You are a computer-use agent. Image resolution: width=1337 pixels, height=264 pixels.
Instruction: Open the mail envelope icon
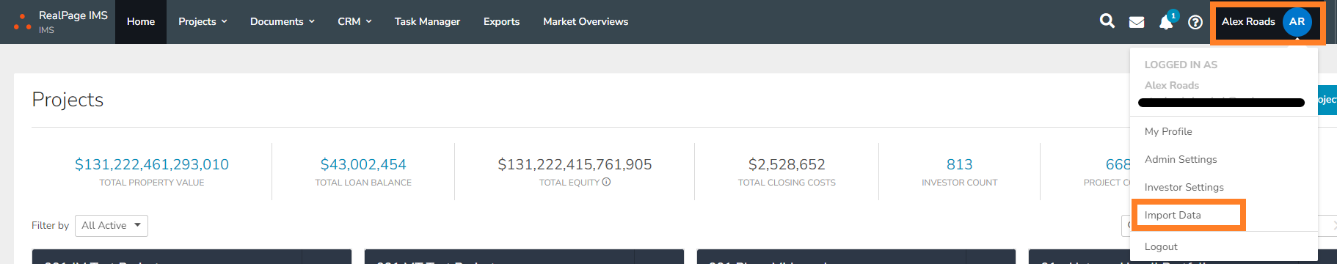[1137, 22]
